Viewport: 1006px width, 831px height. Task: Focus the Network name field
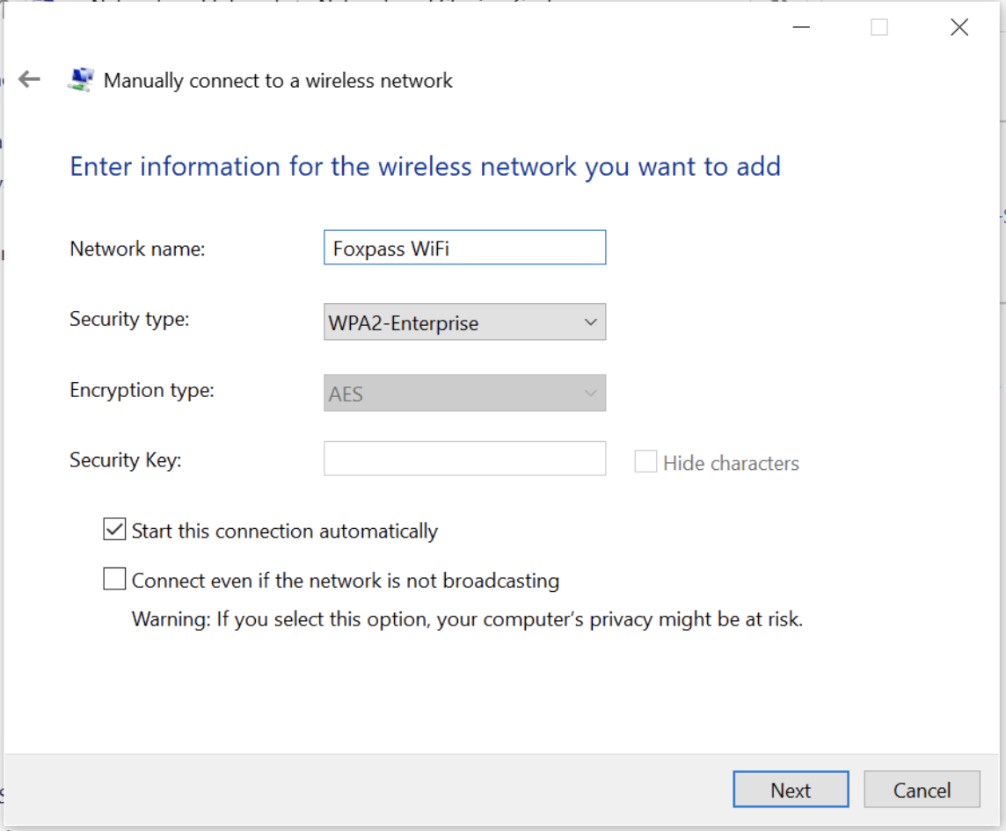(x=464, y=248)
